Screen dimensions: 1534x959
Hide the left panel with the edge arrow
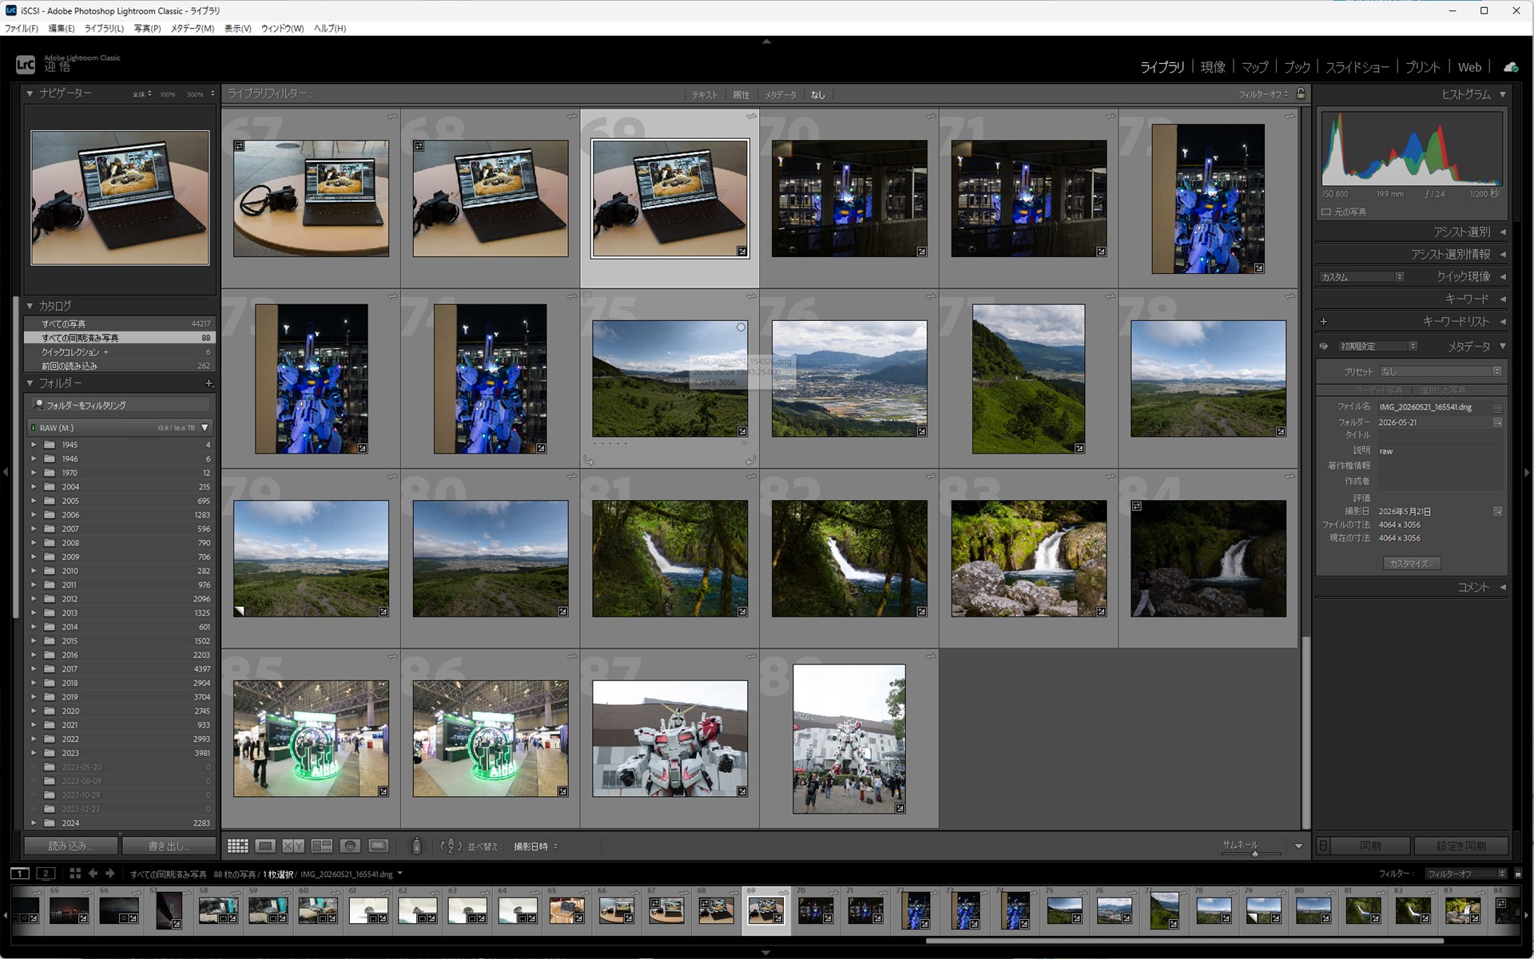pyautogui.click(x=5, y=473)
